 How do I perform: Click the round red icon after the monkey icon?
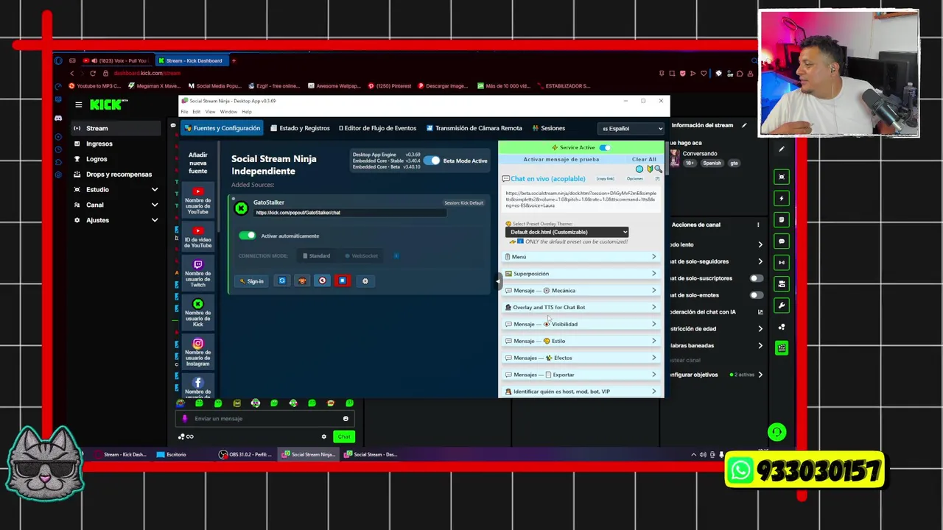tap(322, 280)
